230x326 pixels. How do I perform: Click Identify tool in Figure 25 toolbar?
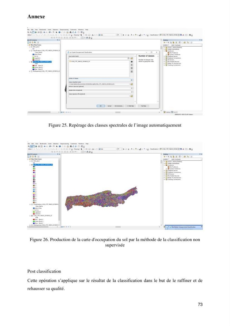point(60,32)
